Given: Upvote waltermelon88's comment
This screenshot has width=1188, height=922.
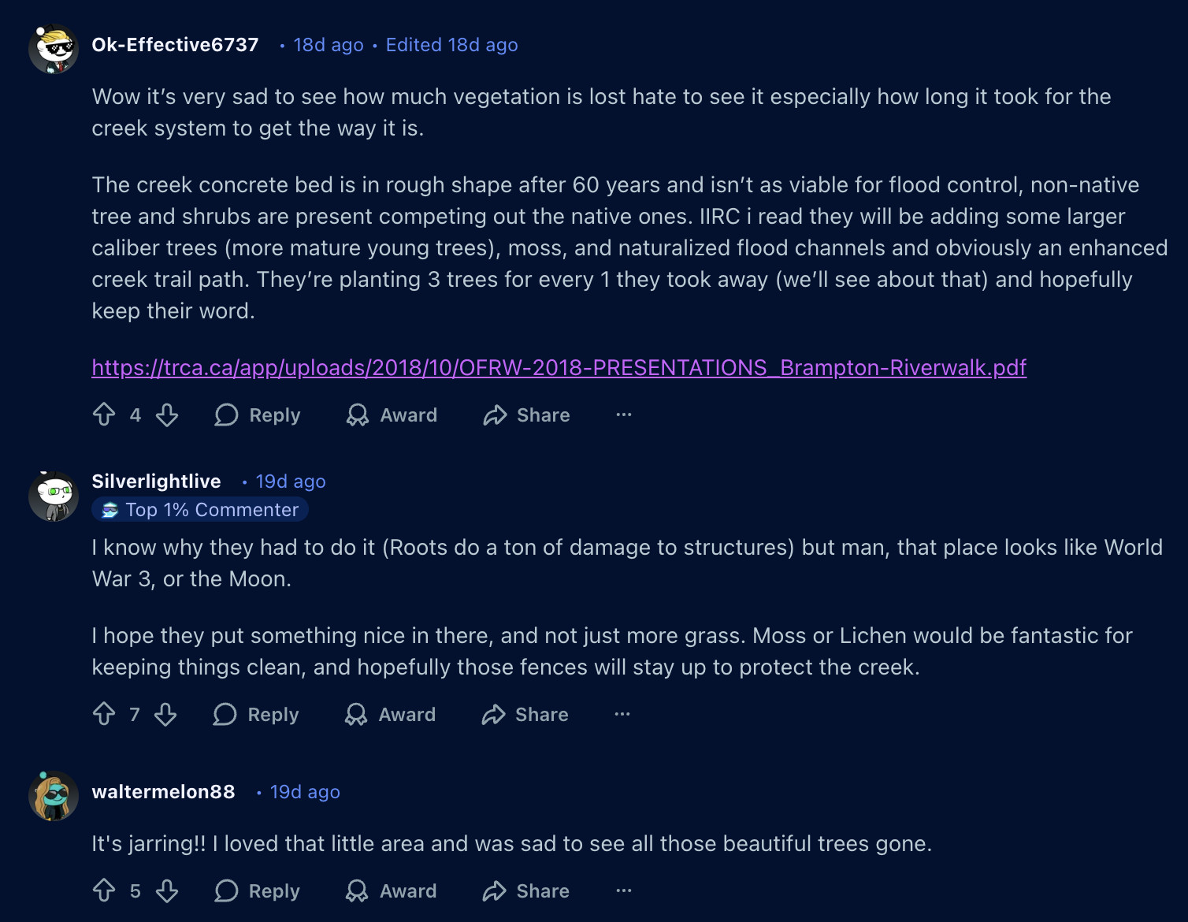Looking at the screenshot, I should pos(104,890).
